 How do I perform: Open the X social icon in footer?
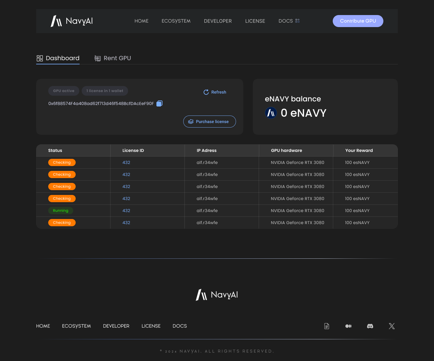click(x=392, y=326)
